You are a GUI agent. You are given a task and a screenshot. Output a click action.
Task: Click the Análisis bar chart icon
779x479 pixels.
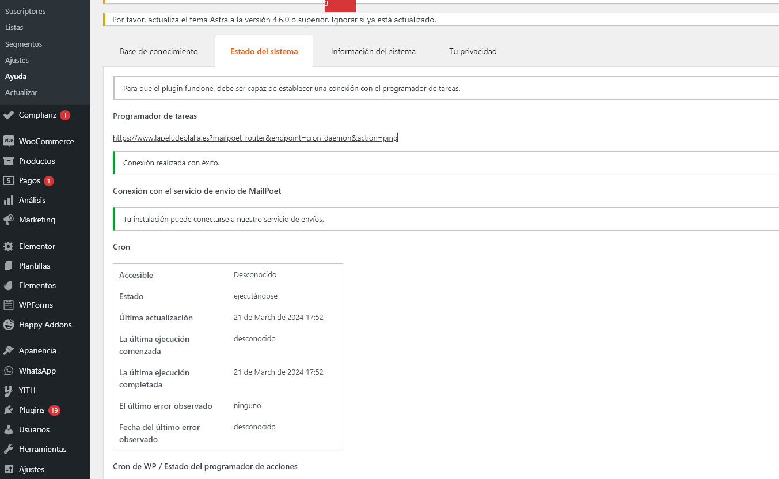pos(9,200)
